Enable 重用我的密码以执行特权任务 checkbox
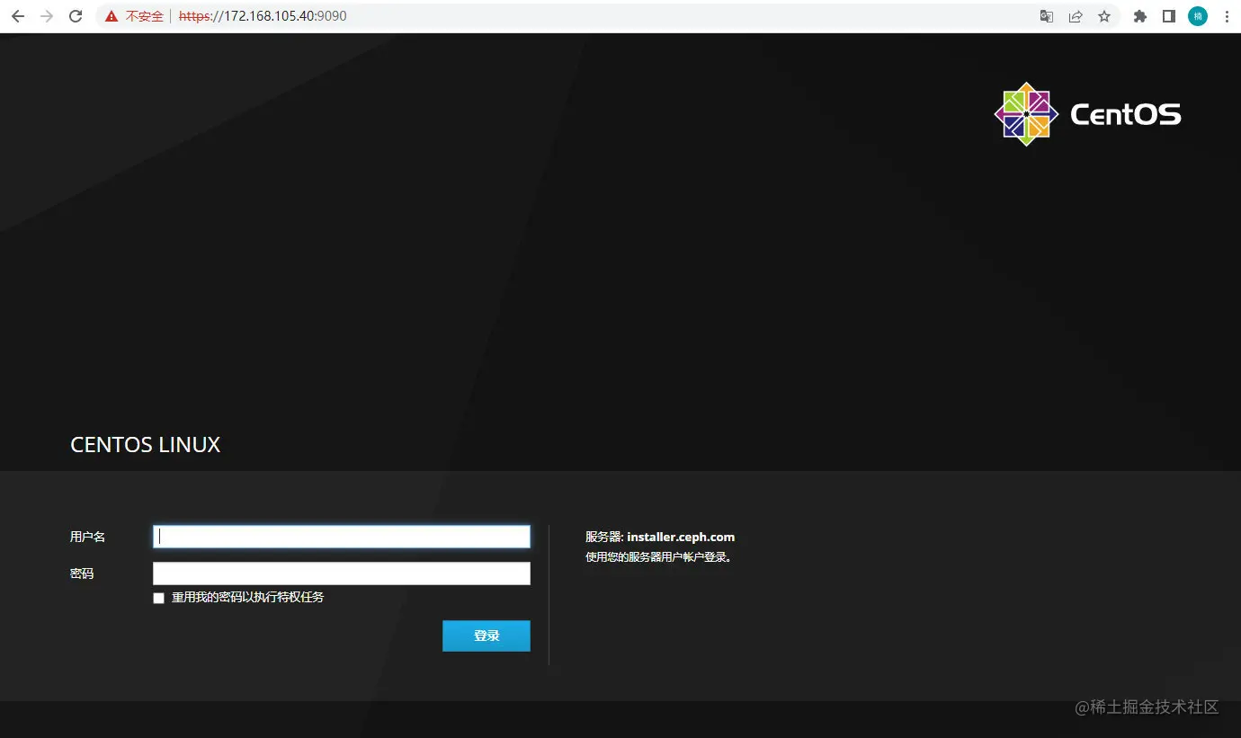The height and width of the screenshot is (738, 1241). (159, 598)
